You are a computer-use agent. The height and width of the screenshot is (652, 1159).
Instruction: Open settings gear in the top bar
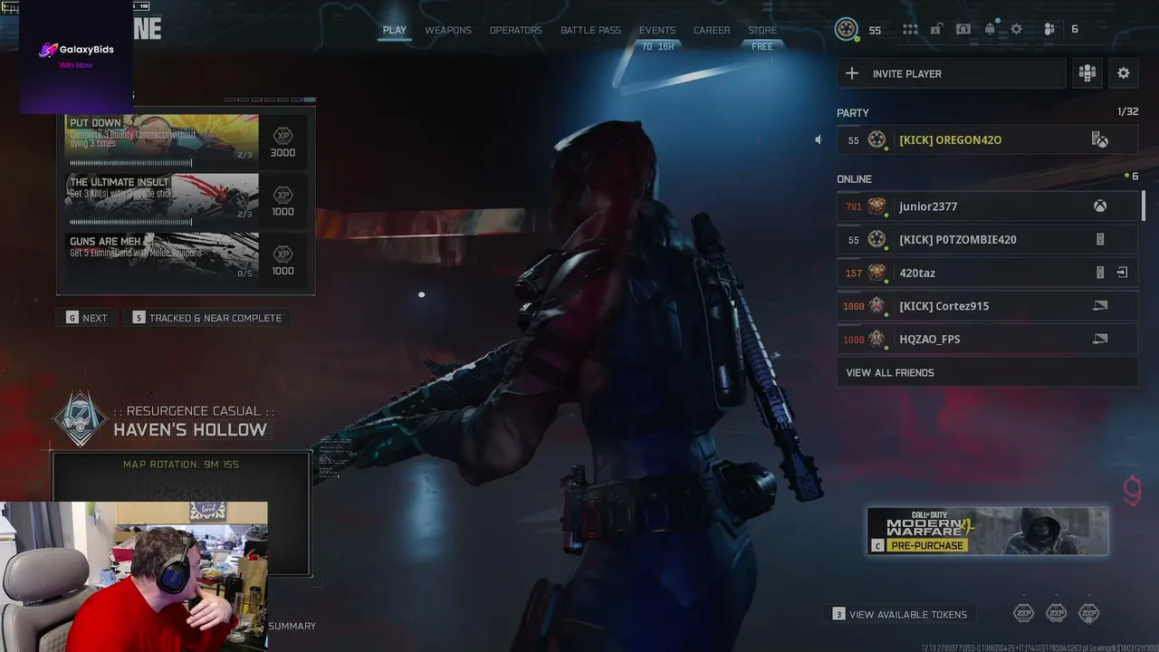[x=1017, y=29]
